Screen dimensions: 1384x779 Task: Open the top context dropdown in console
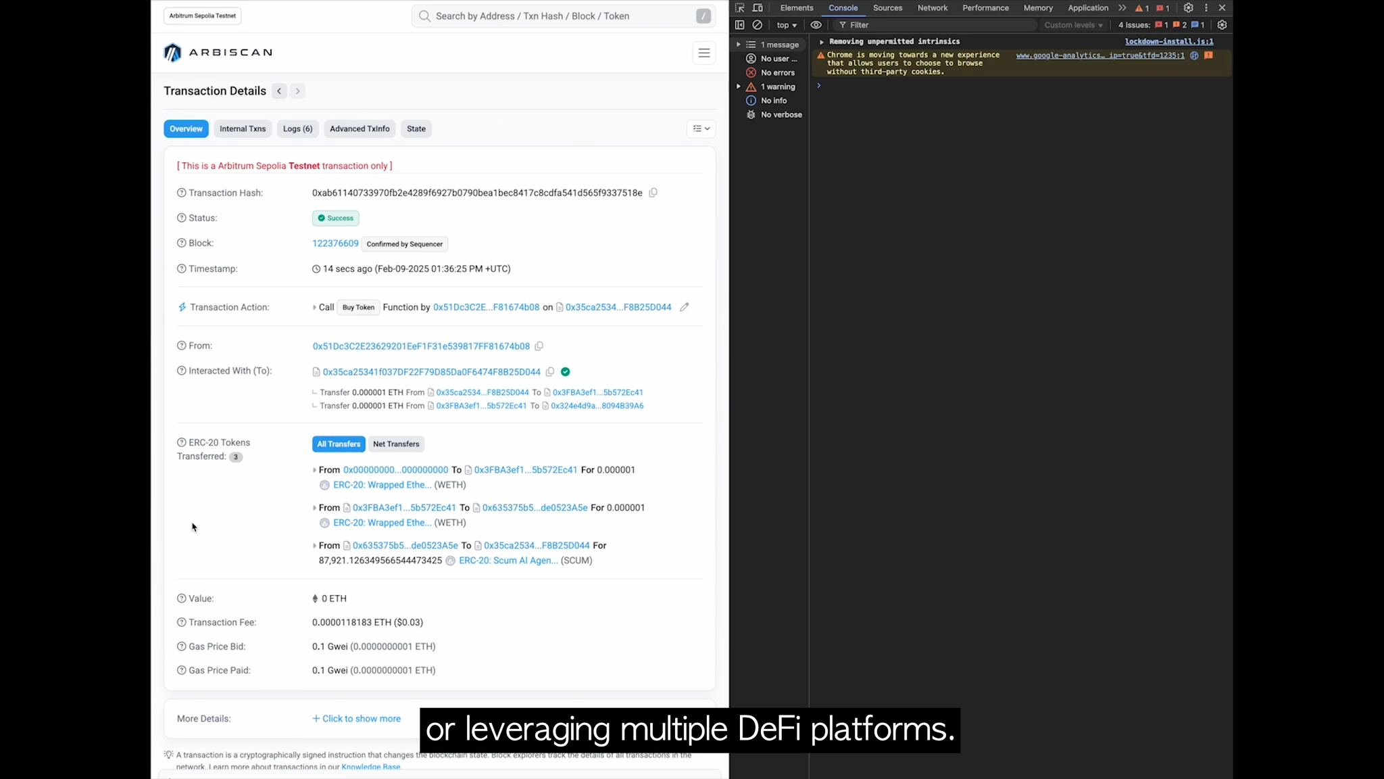pyautogui.click(x=787, y=25)
